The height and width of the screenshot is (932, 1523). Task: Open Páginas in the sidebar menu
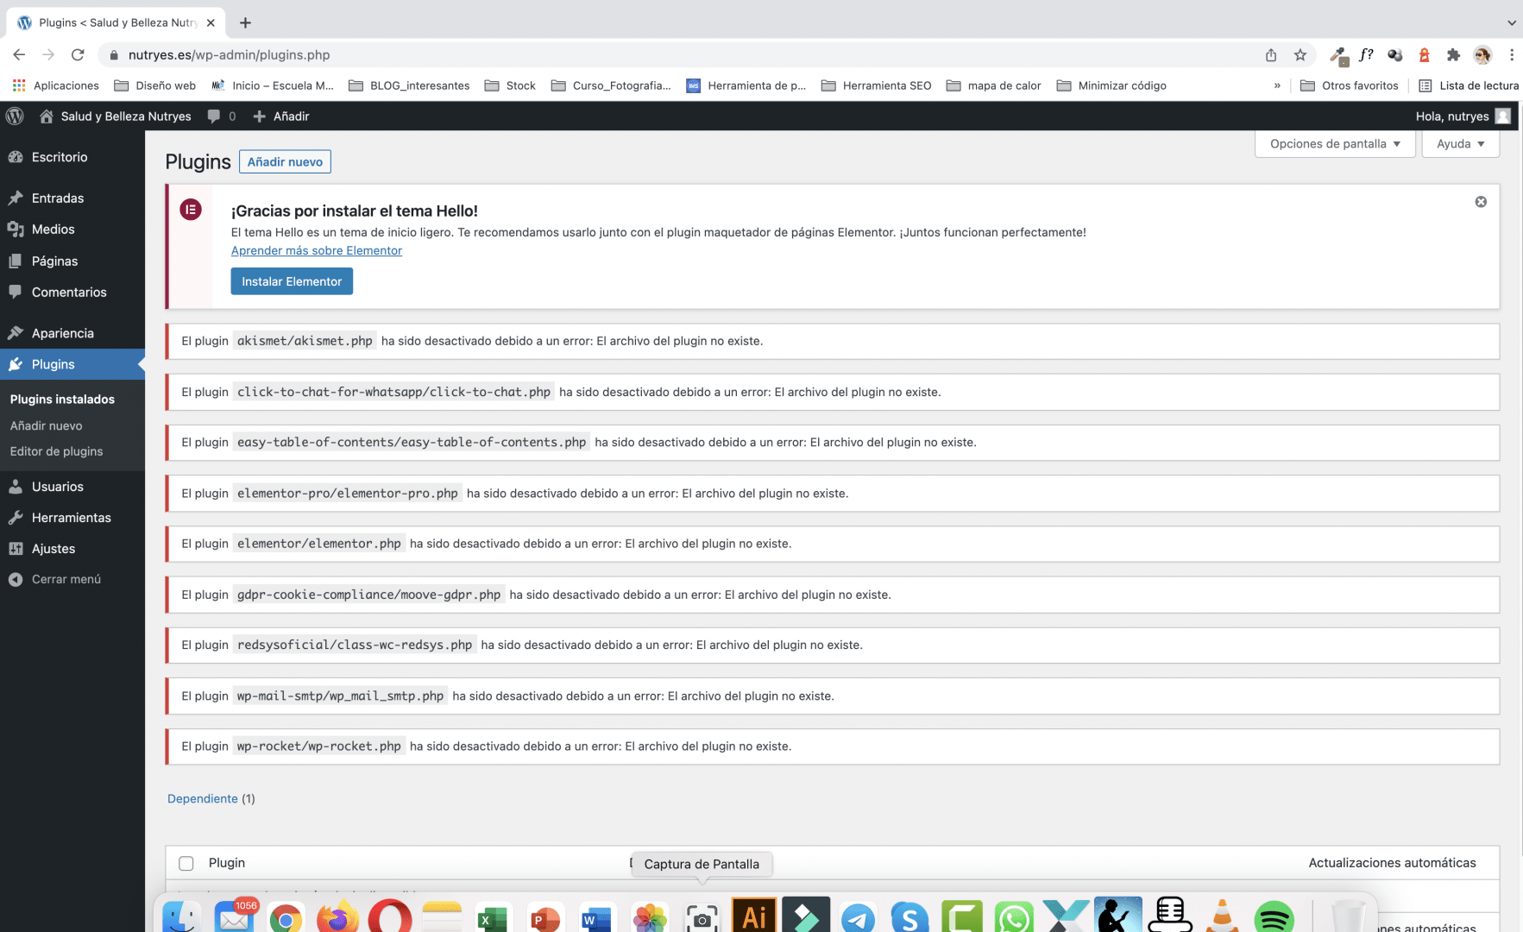[72, 261]
